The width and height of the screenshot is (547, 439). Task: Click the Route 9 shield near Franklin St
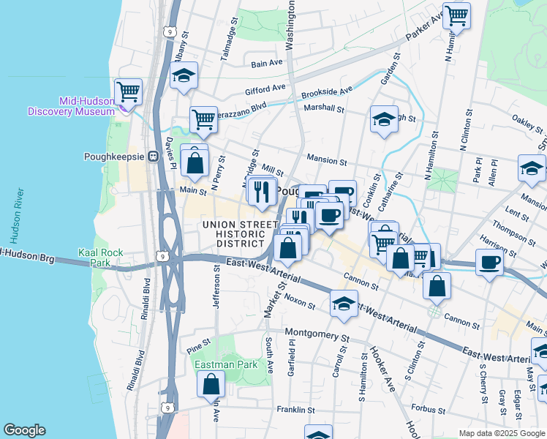coord(167,408)
